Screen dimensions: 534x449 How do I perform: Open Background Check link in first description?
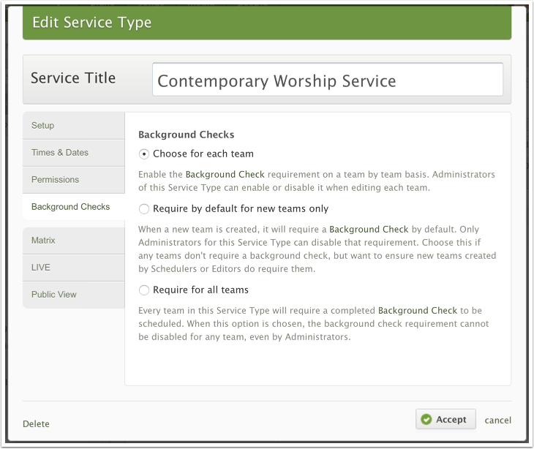[225, 175]
